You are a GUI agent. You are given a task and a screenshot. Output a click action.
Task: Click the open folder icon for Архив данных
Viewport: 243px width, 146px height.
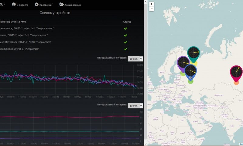coord(62,5)
